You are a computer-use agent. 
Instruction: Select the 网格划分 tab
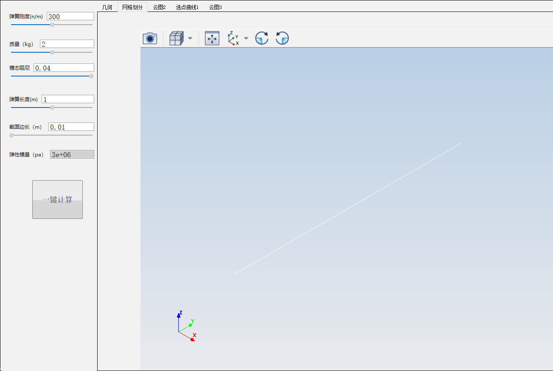132,7
